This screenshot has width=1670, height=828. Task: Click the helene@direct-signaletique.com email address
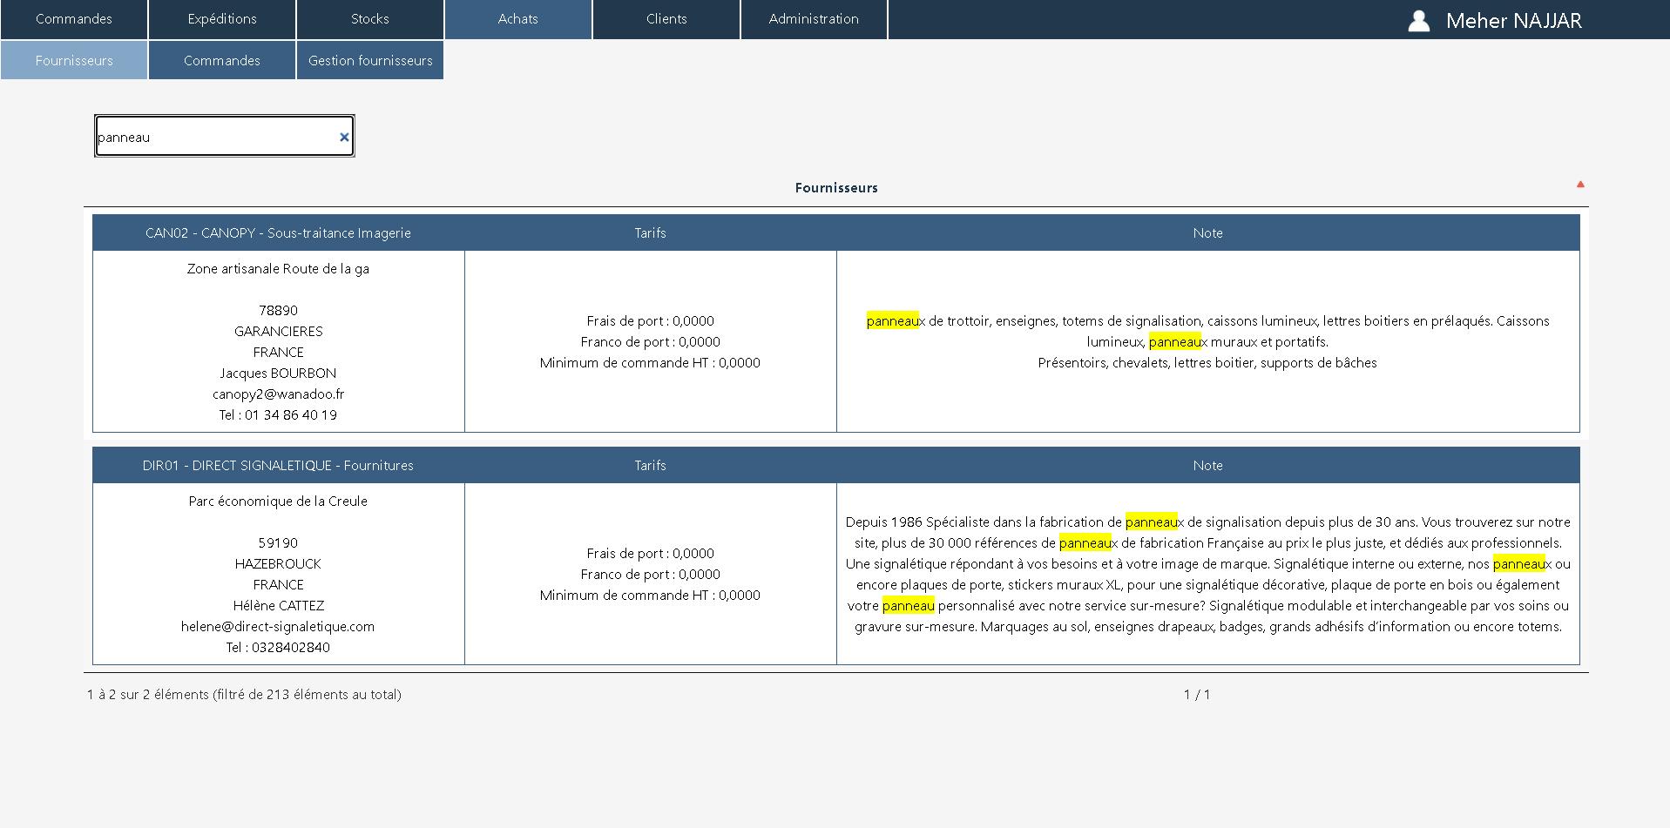[278, 626]
